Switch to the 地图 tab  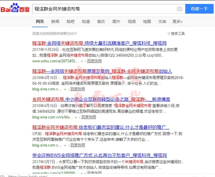147,21
